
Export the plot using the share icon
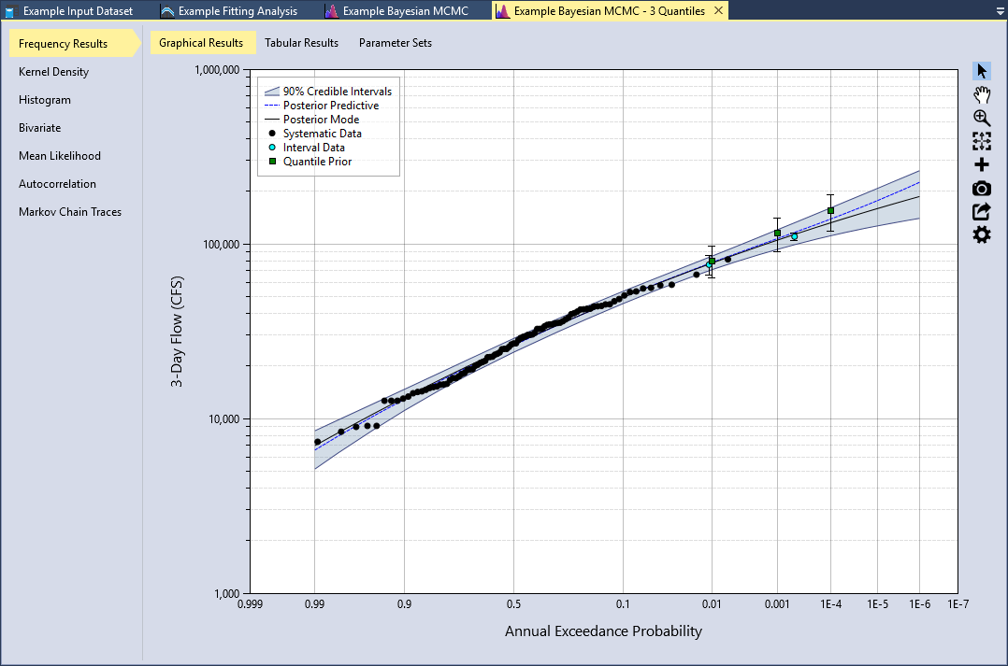[x=981, y=211]
